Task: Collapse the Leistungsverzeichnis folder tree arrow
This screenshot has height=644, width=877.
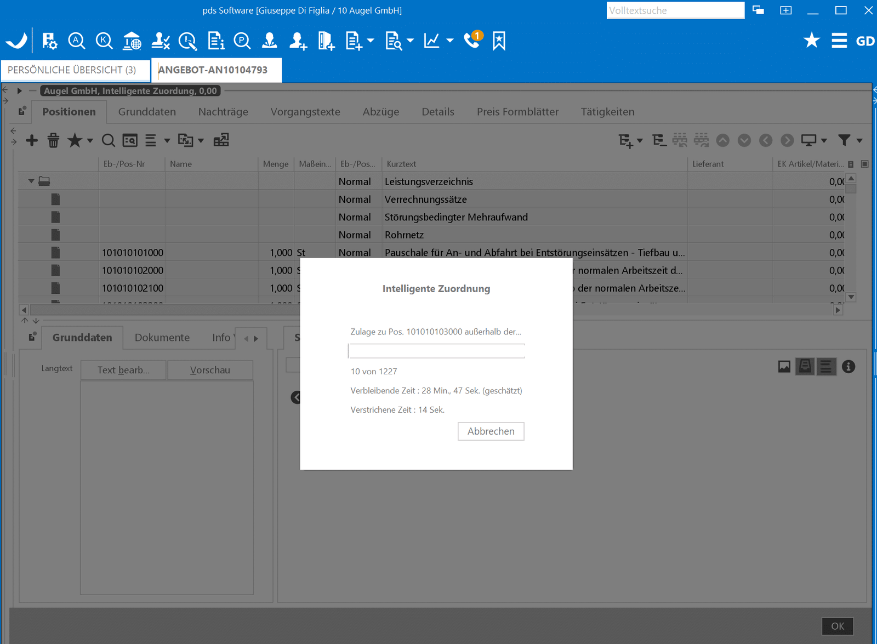Action: pos(31,181)
